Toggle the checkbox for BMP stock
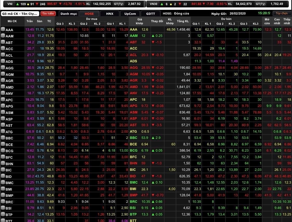The image size is (292, 222). (3, 195)
